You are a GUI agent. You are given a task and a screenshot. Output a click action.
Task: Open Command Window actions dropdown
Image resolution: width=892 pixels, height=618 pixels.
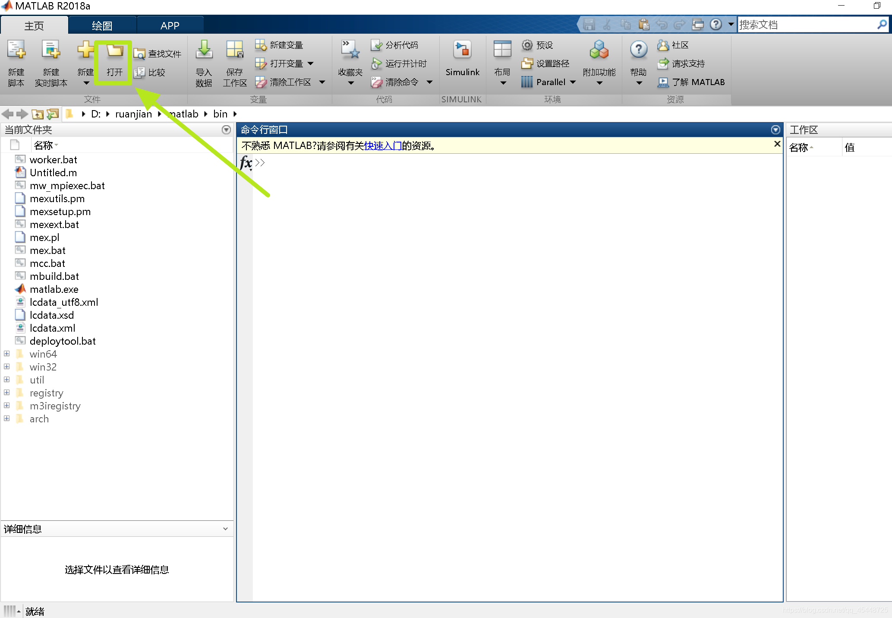(775, 130)
